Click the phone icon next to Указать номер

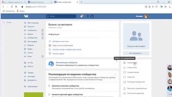click(50, 50)
